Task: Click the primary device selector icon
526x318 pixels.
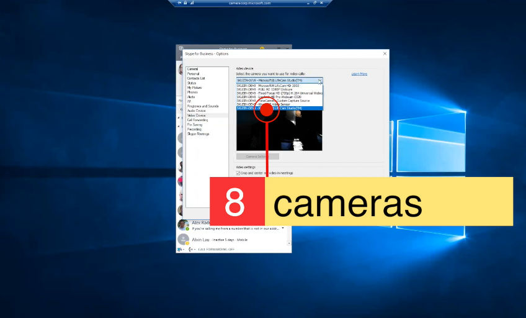Action: point(180,249)
